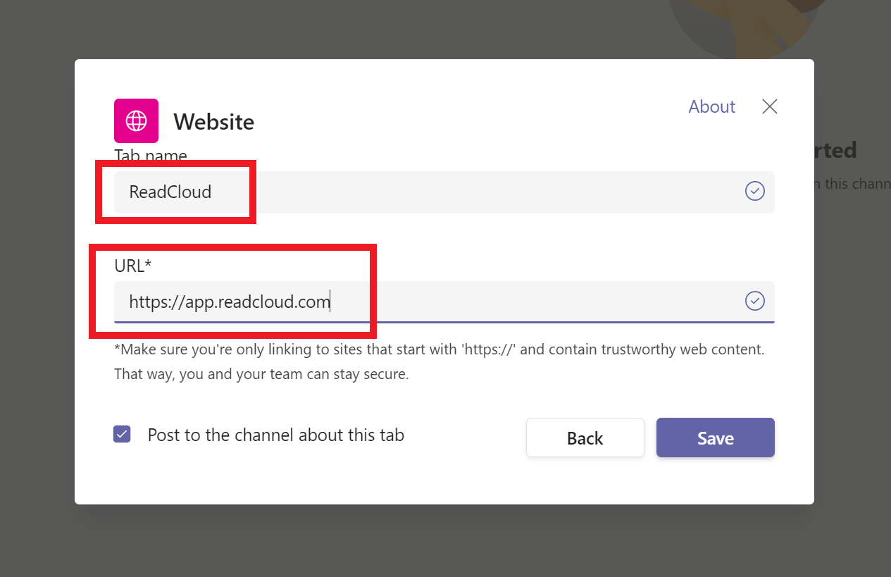Place cursor after app.readcloud.com text
This screenshot has height=577, width=891.
coord(331,301)
